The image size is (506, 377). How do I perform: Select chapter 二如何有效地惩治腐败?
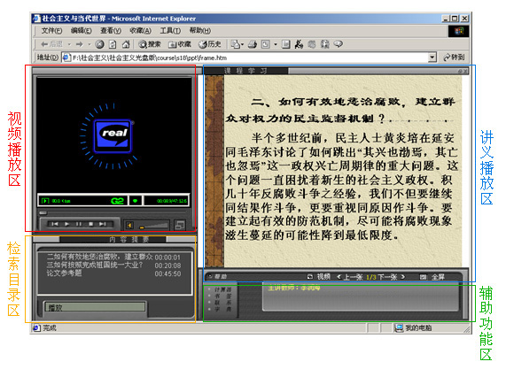coord(100,257)
